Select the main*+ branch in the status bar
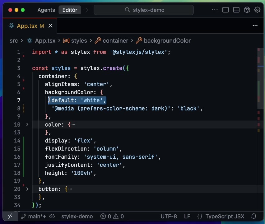265x224 pixels. tap(35, 216)
